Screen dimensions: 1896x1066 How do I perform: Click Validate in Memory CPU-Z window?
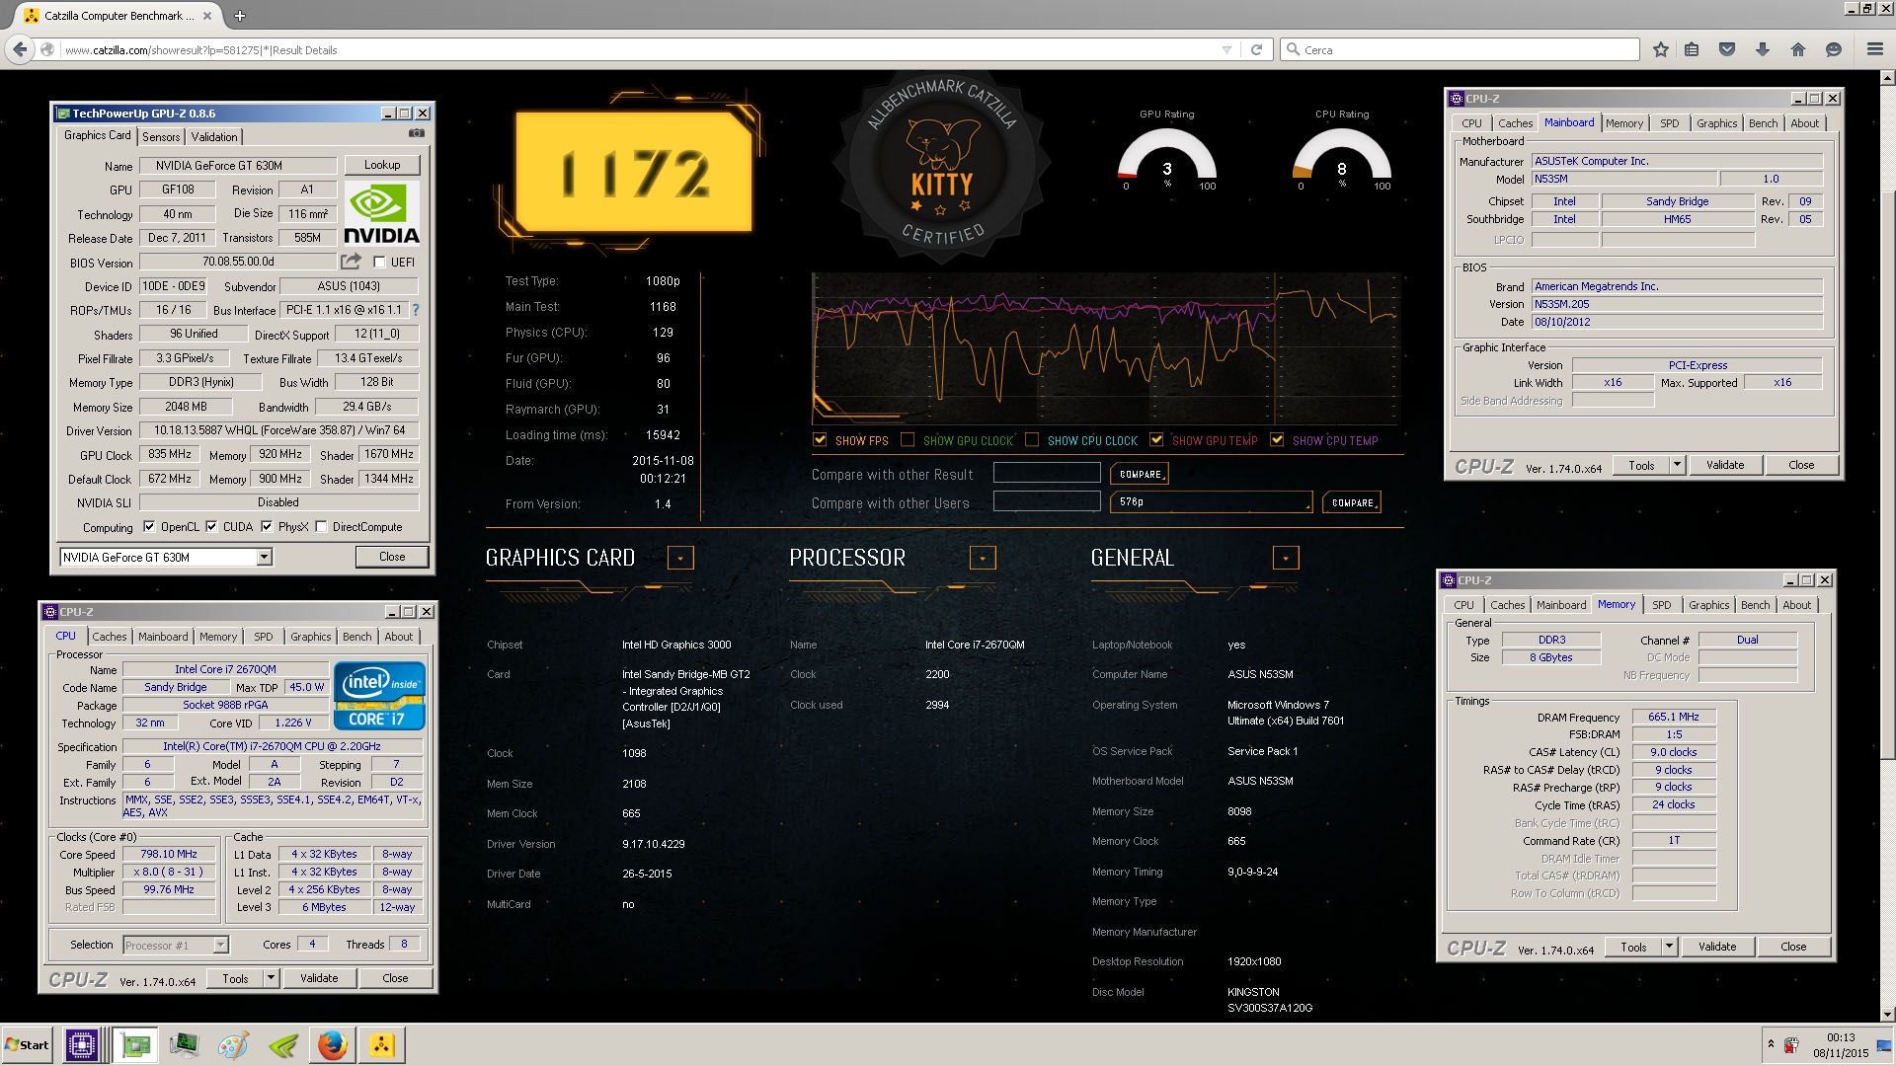point(1717,948)
